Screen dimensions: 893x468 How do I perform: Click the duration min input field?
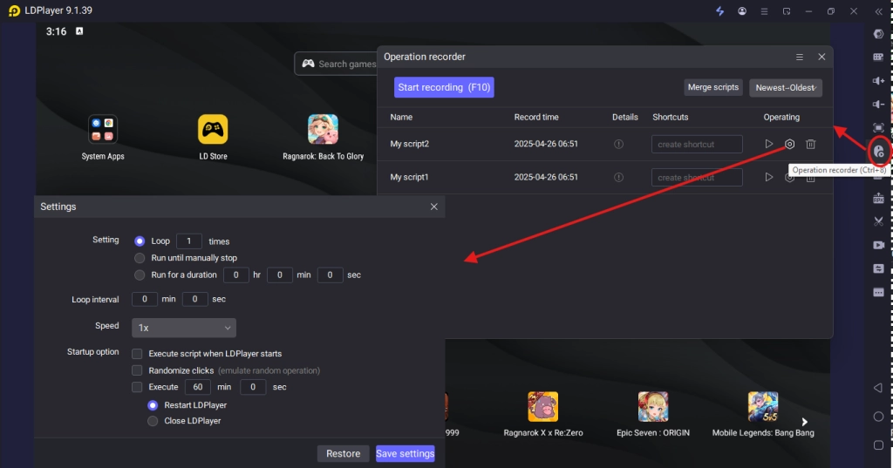pos(280,275)
